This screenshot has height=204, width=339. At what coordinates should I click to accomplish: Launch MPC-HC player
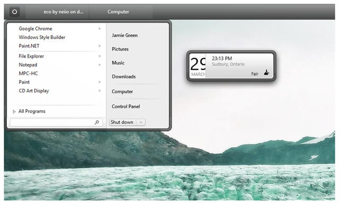[28, 73]
